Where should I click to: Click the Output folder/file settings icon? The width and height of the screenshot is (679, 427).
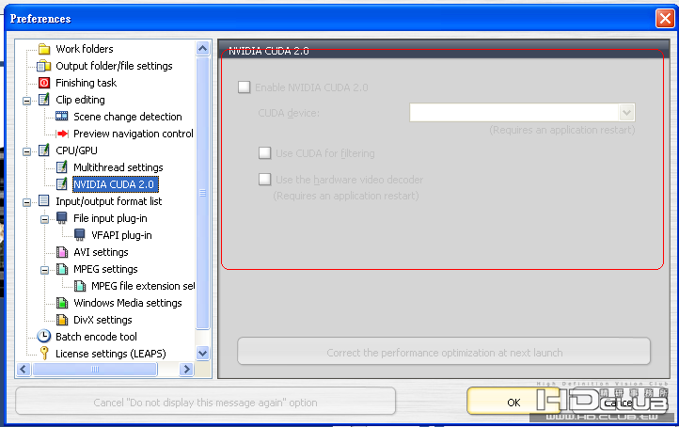pyautogui.click(x=44, y=66)
